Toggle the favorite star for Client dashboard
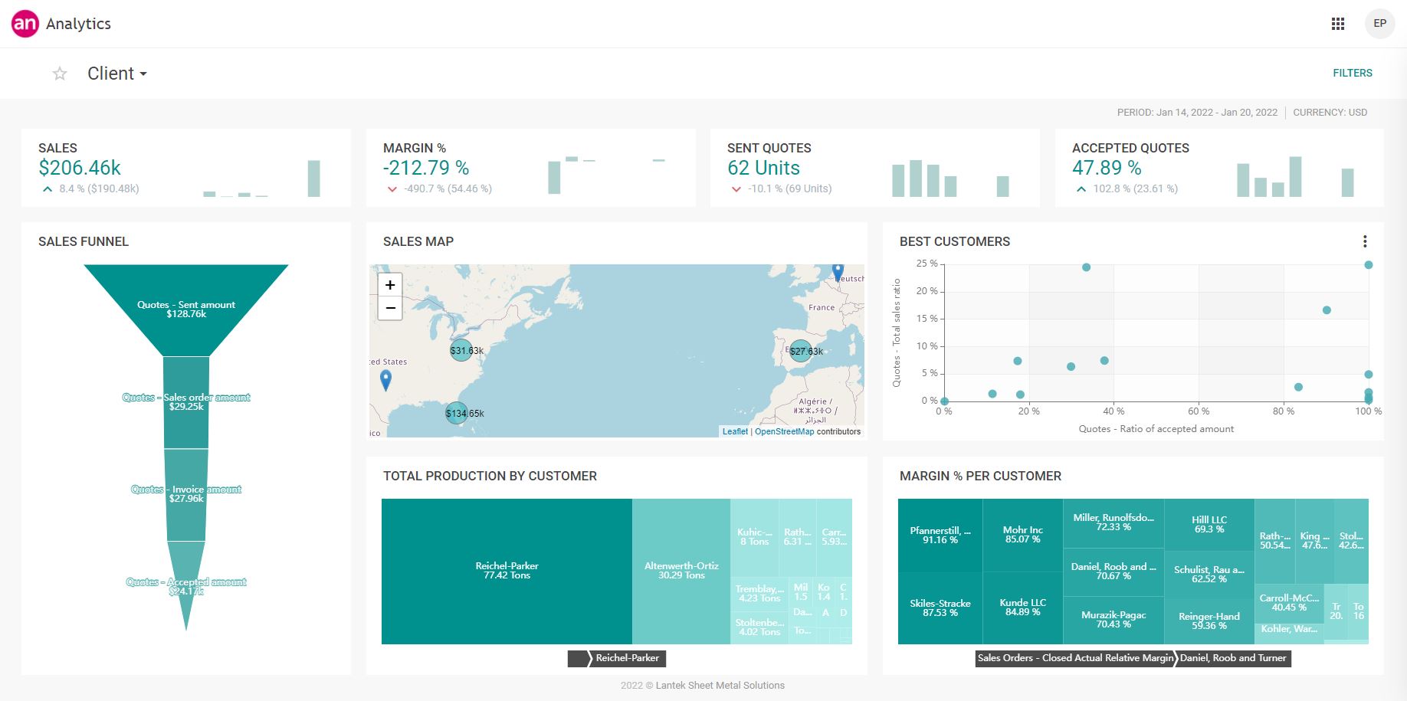Screen dimensions: 1407x701 [60, 74]
